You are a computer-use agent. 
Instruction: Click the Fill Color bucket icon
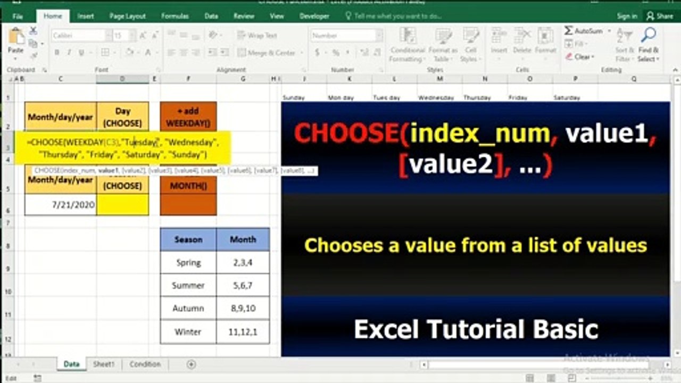click(x=129, y=52)
